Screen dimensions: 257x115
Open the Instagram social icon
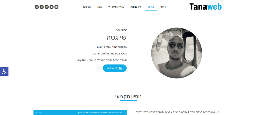point(37,7)
